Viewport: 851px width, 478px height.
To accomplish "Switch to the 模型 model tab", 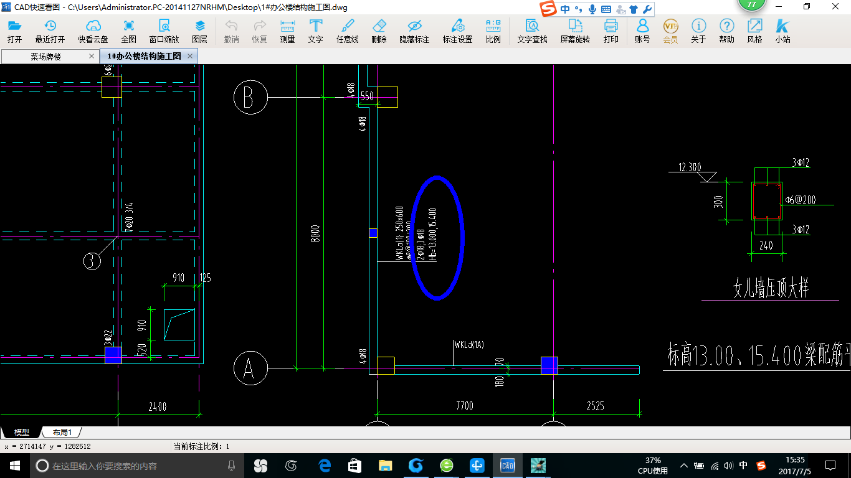I will (x=21, y=432).
